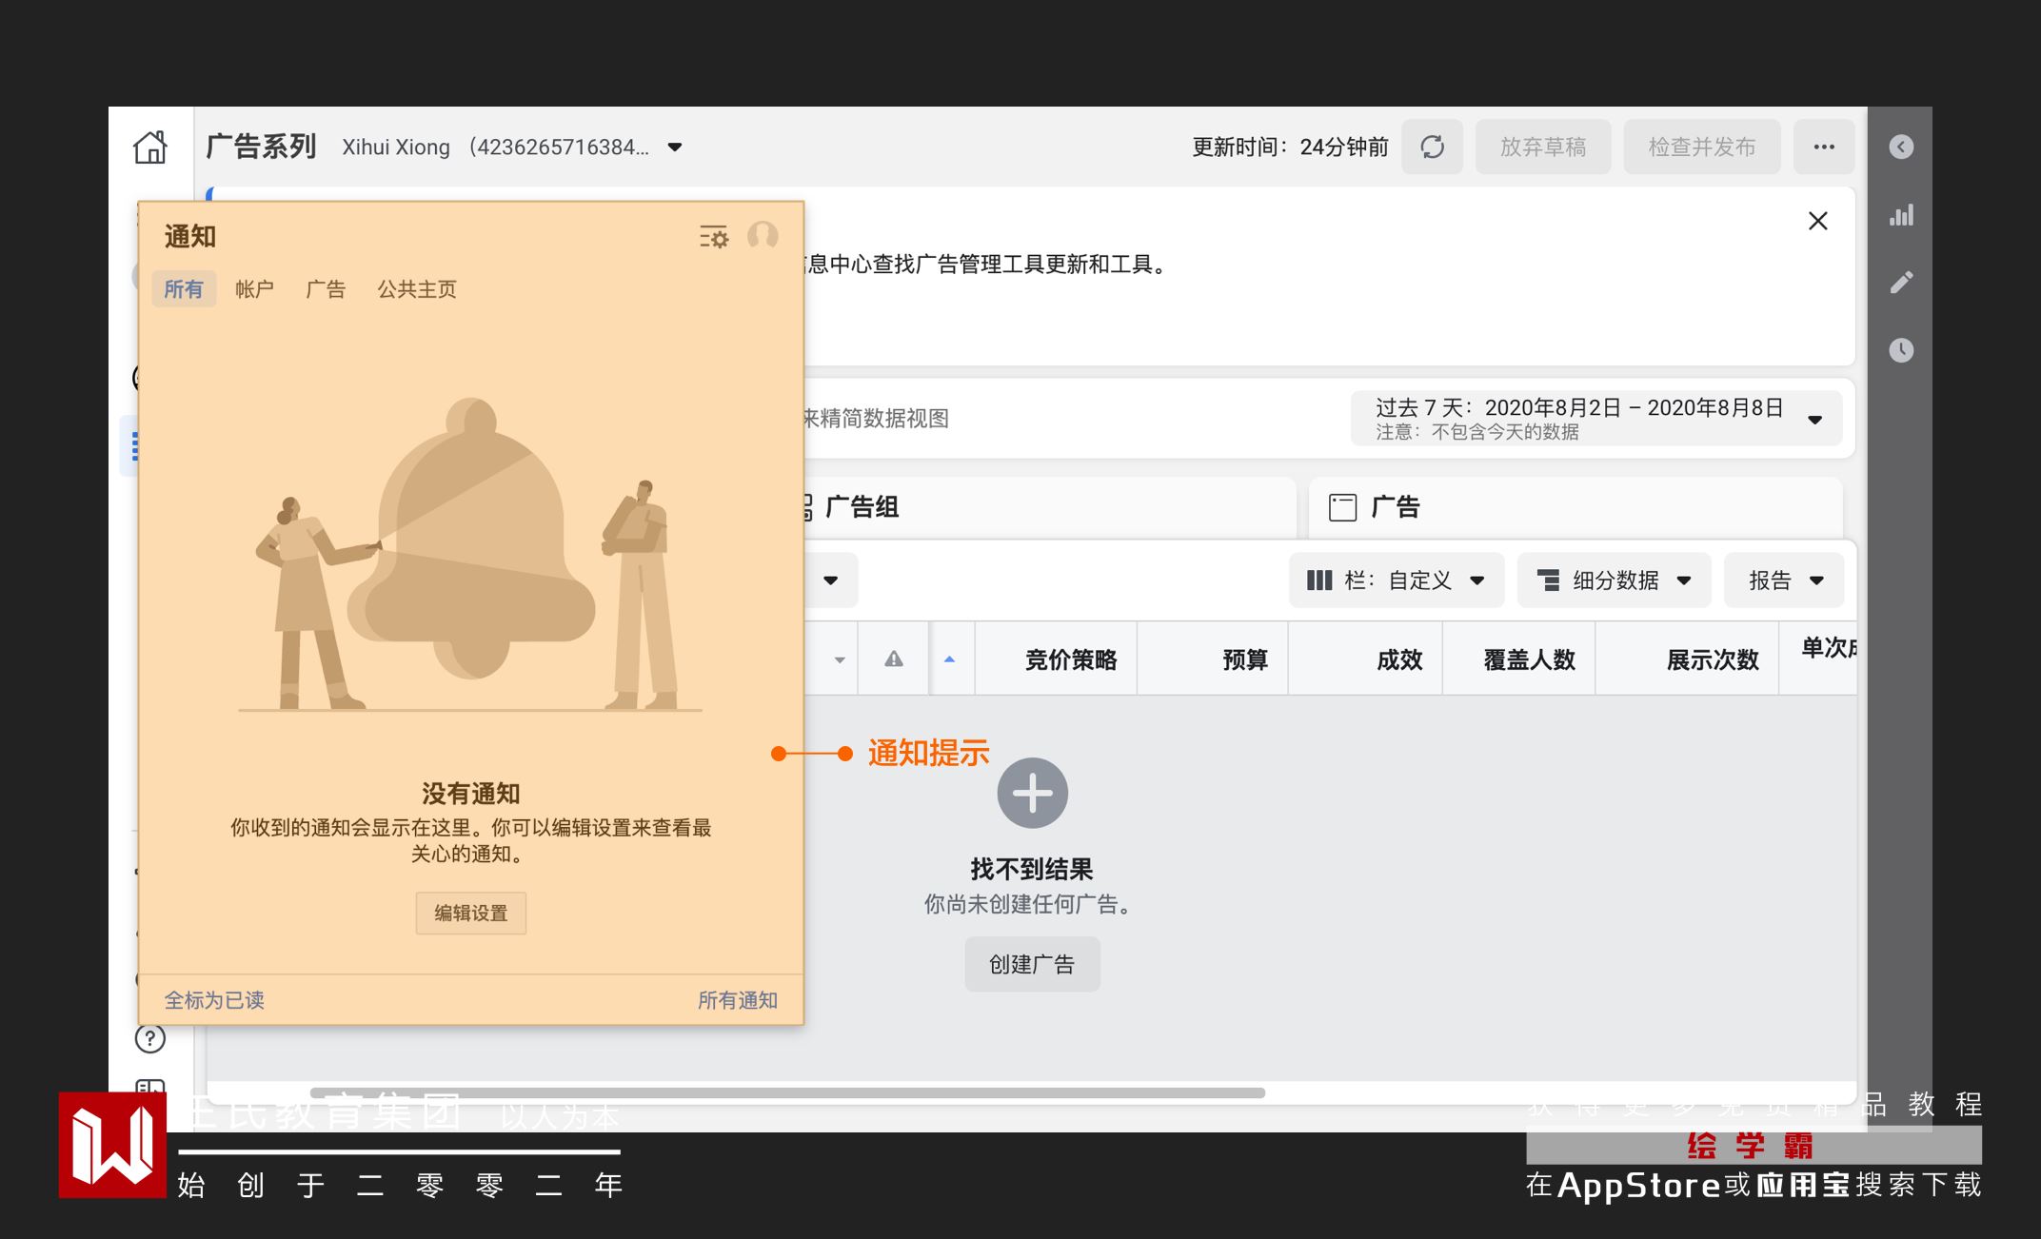The height and width of the screenshot is (1239, 2041).
Task: Click the pencil edit icon
Action: point(1901,283)
